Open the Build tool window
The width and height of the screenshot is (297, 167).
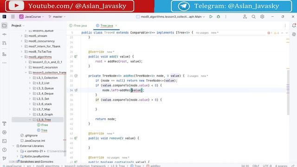click(x=4, y=124)
